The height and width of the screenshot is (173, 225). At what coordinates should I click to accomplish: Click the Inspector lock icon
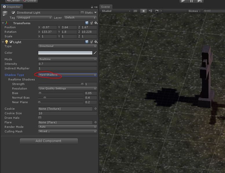point(92,7)
